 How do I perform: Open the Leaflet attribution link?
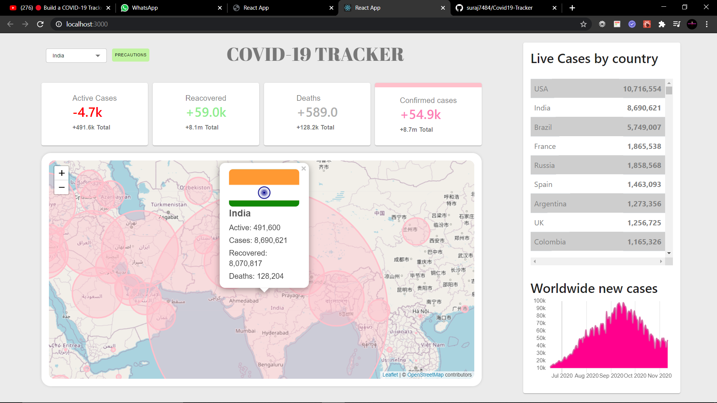tap(390, 375)
